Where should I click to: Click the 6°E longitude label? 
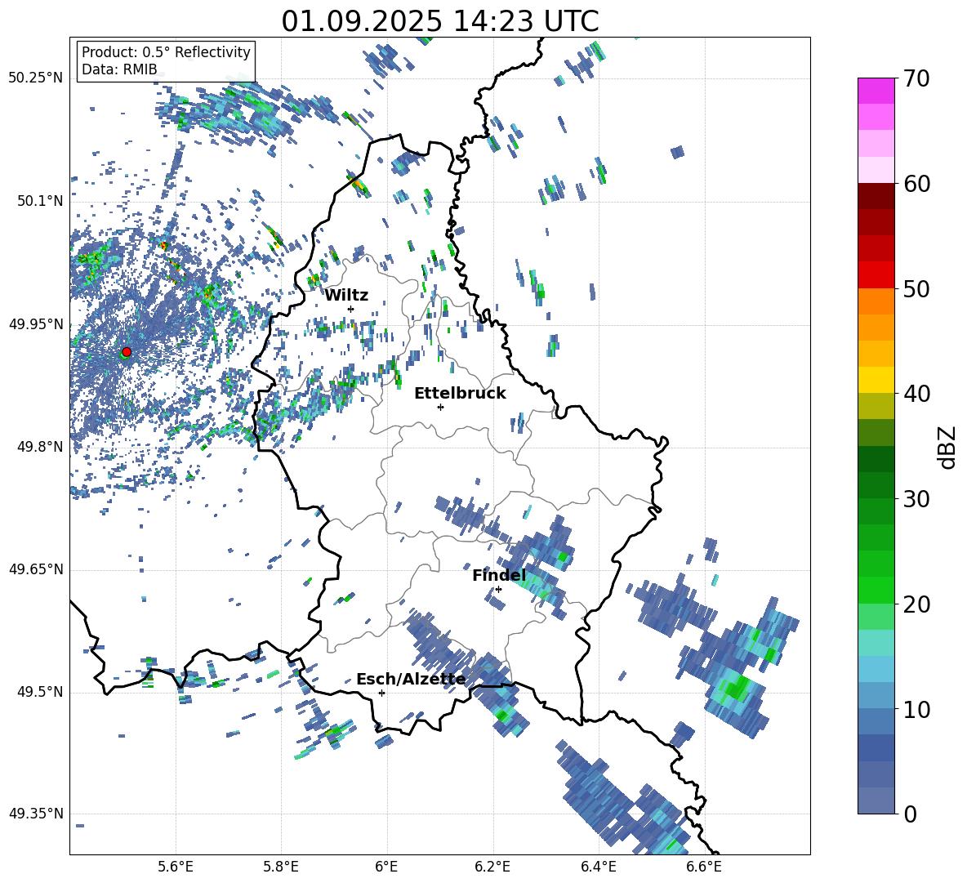[387, 867]
